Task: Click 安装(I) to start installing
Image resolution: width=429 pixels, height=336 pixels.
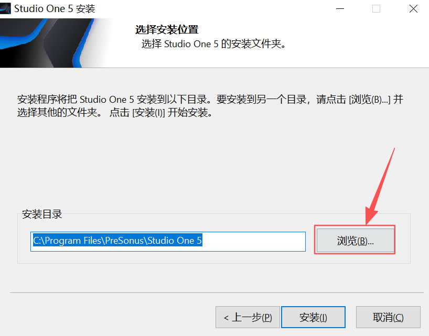Action: point(313,317)
